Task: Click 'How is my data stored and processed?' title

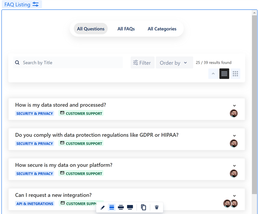Action: [60, 105]
